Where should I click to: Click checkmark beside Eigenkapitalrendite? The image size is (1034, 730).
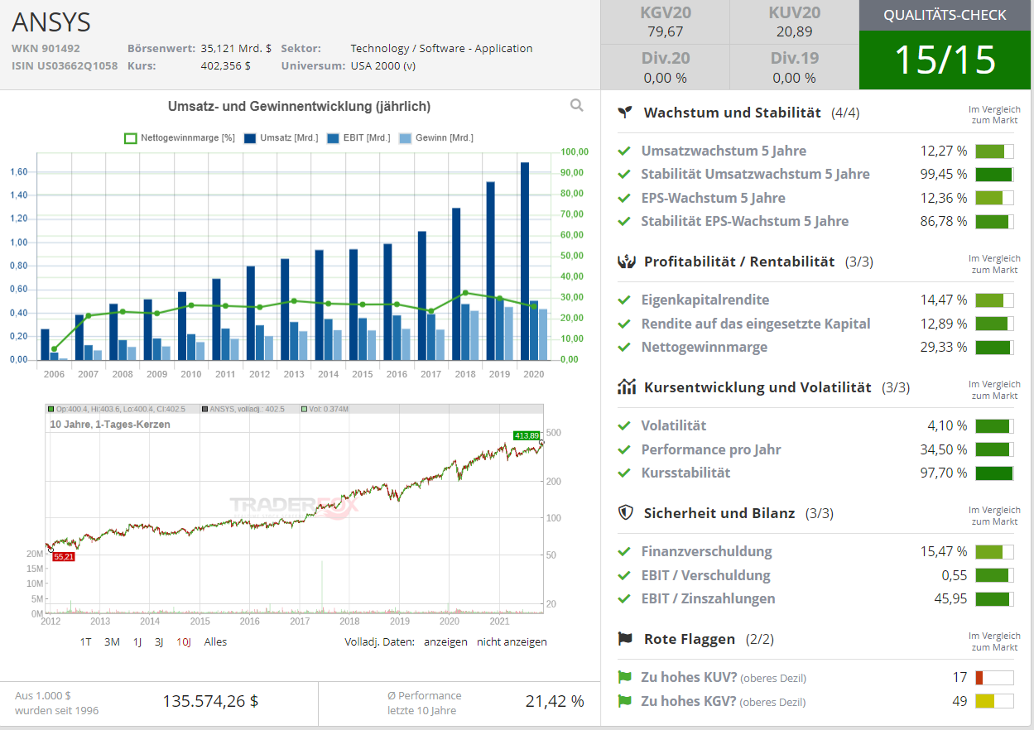pyautogui.click(x=624, y=300)
